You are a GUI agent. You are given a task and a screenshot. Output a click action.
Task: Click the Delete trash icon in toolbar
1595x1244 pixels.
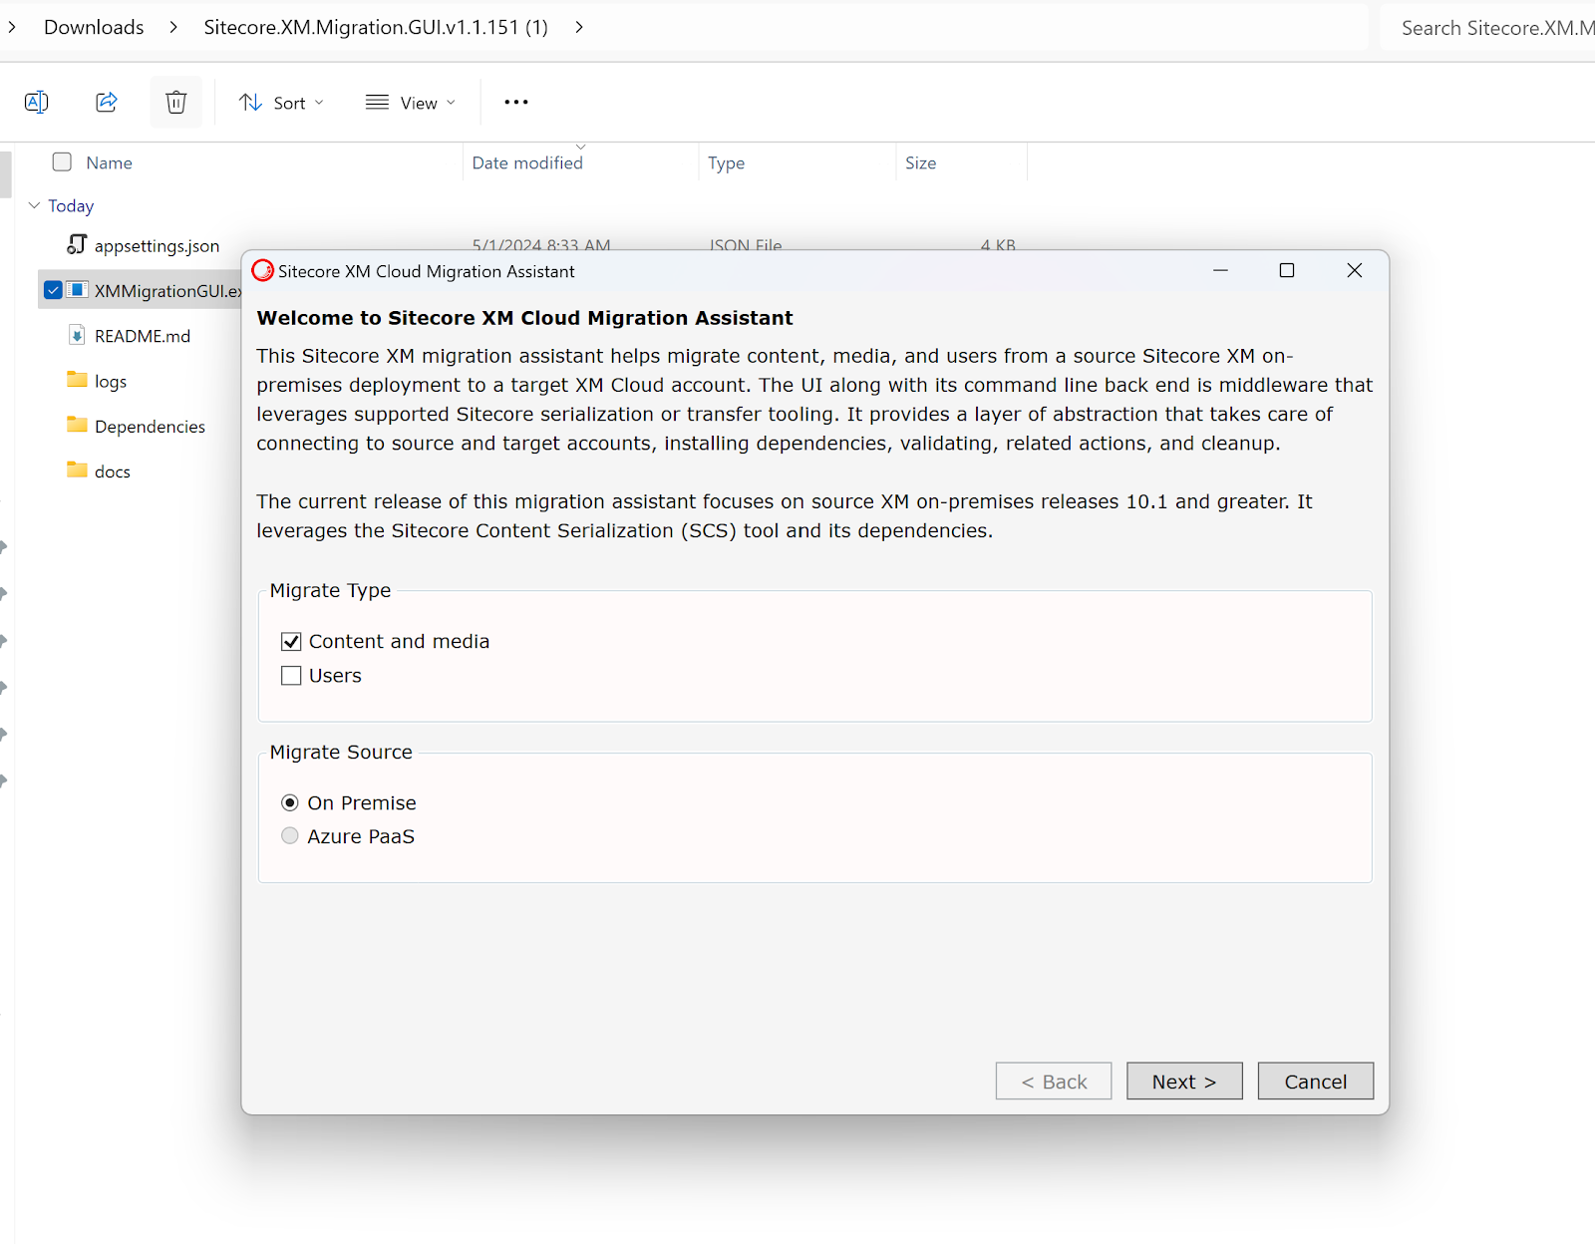[176, 102]
